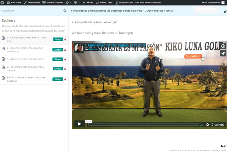The image size is (227, 151).
Task: Open the Kiko Luna site menu
Action: (14, 2)
